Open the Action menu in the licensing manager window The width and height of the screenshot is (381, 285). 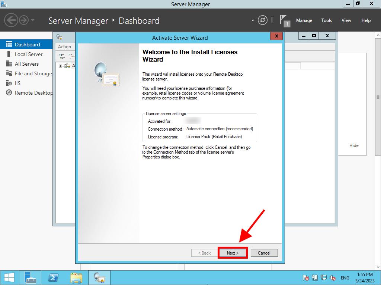[64, 46]
